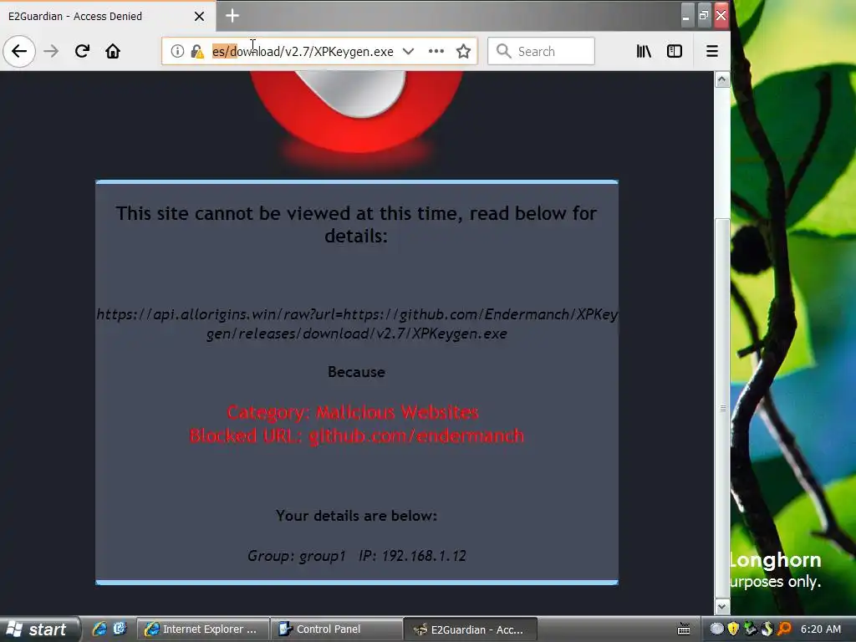Click the scrollbar down arrow
This screenshot has height=642, width=856.
(x=722, y=607)
